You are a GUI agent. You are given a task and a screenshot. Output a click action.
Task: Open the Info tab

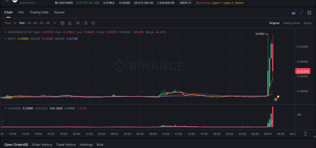[21, 12]
